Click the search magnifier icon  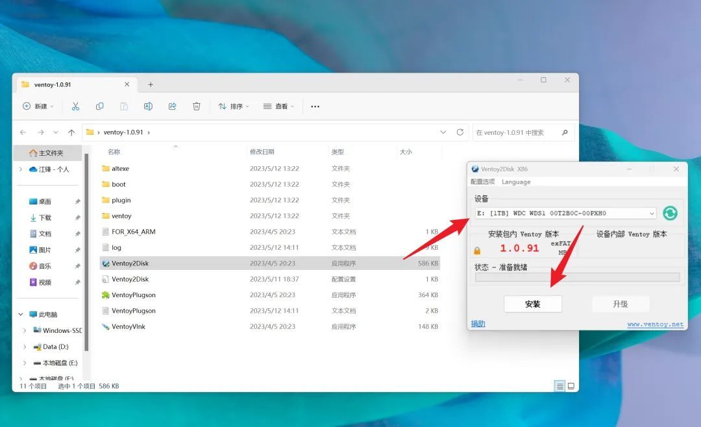pyautogui.click(x=565, y=132)
